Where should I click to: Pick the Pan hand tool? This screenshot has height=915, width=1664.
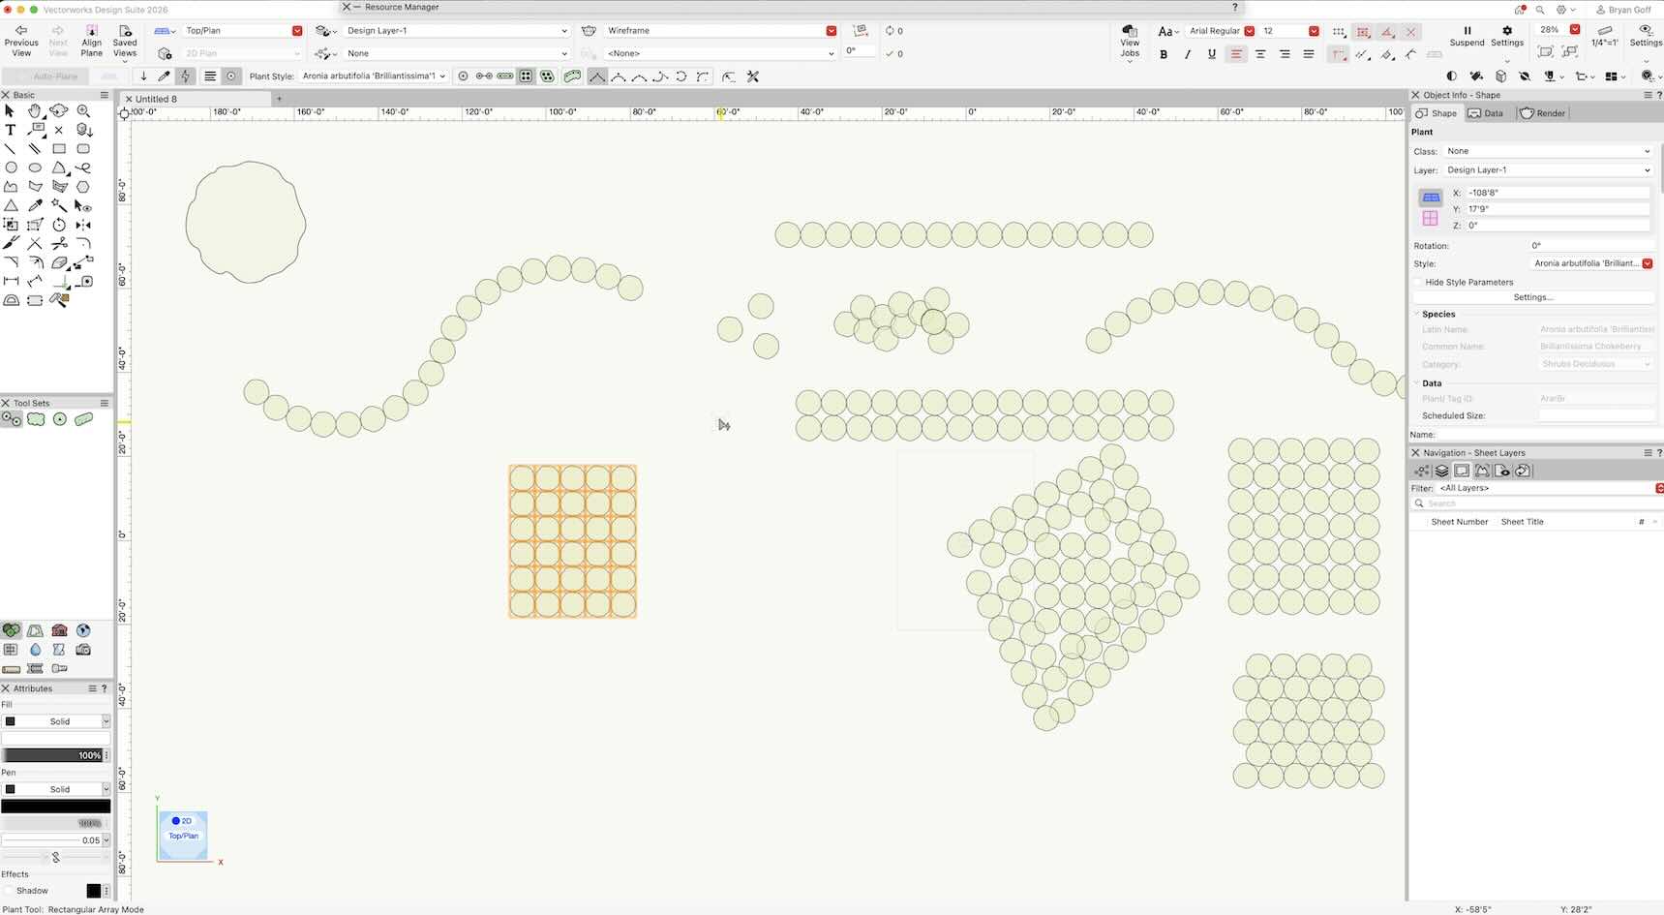click(x=35, y=111)
